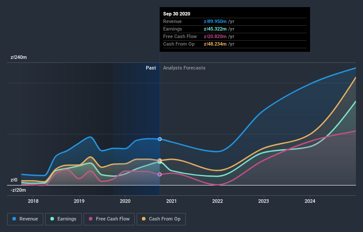The height and width of the screenshot is (232, 363).
Task: Toggle the Earnings legend button
Action: [x=63, y=219]
